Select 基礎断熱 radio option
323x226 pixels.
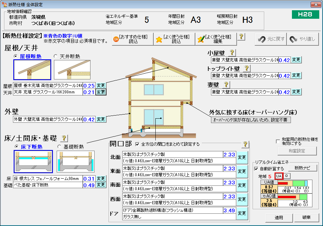(59, 147)
